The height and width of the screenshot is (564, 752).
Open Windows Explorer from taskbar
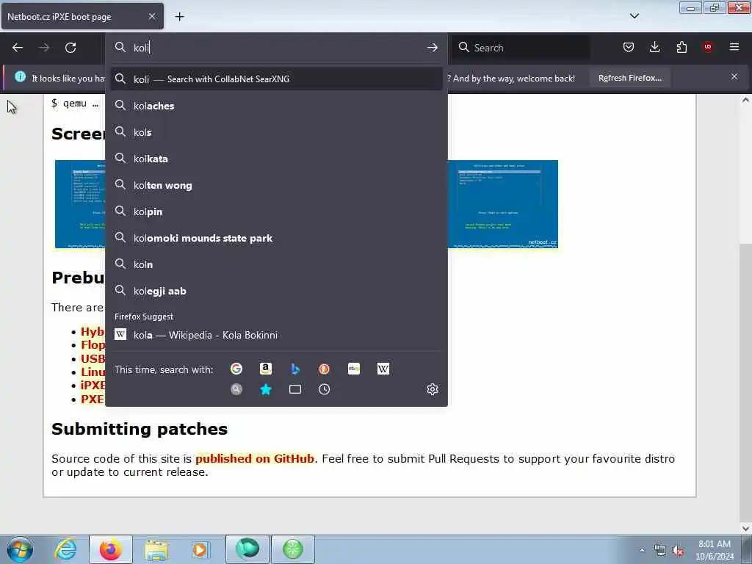point(156,549)
